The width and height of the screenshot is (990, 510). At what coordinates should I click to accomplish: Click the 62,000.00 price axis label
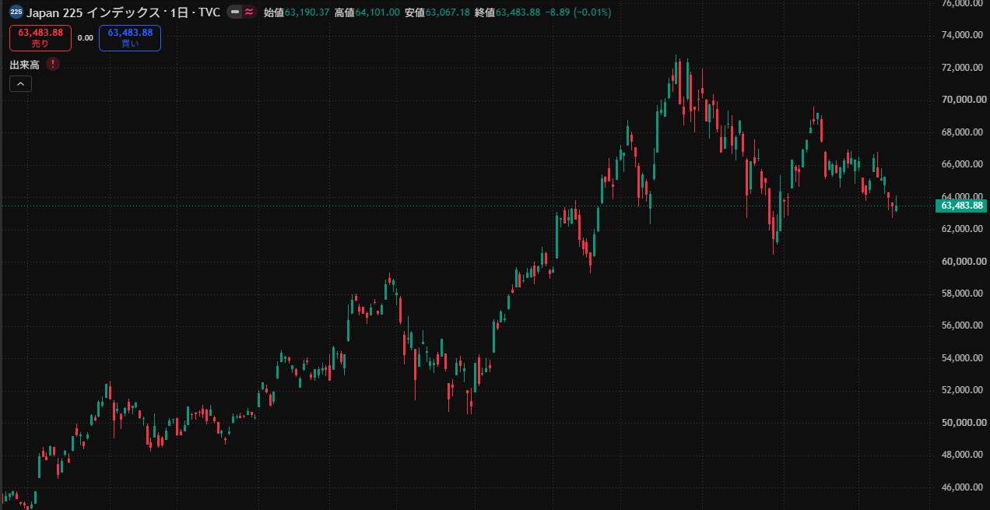(x=964, y=229)
